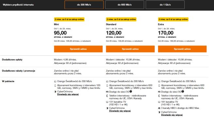This screenshot has height=118, width=214.
Task: Click the mobile phone icon in Mini plan
Action: point(55,86)
